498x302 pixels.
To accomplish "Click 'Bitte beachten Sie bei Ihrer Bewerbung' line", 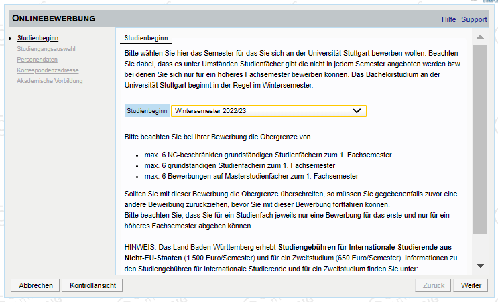I will point(218,137).
